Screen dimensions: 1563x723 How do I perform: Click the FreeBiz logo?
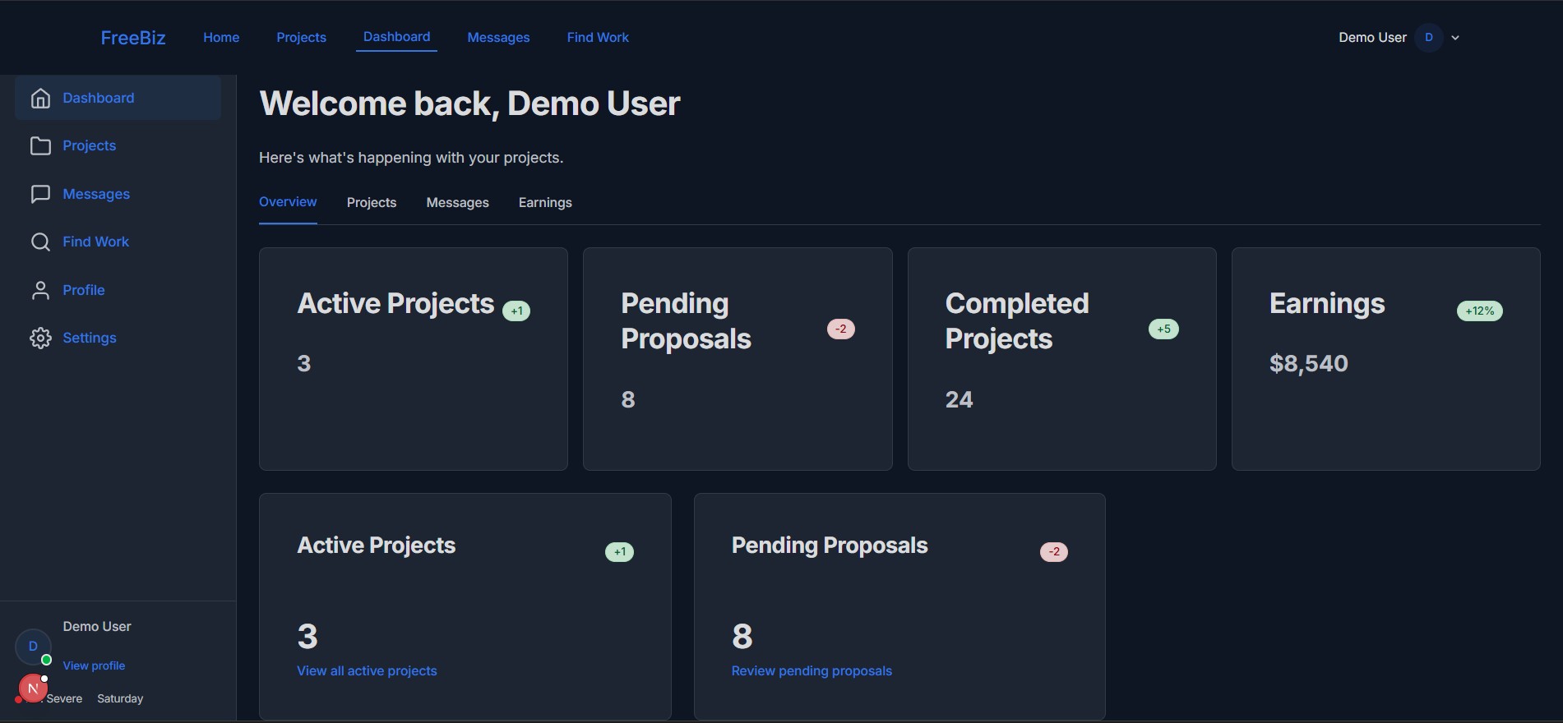133,38
